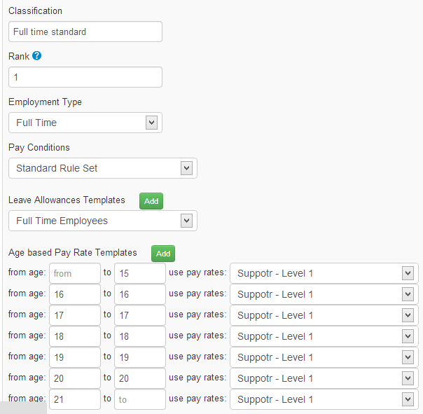Open the Employment Type dropdown
The image size is (423, 414).
tap(85, 123)
